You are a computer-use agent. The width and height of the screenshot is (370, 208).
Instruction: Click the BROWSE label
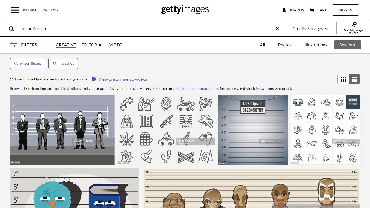pos(29,10)
